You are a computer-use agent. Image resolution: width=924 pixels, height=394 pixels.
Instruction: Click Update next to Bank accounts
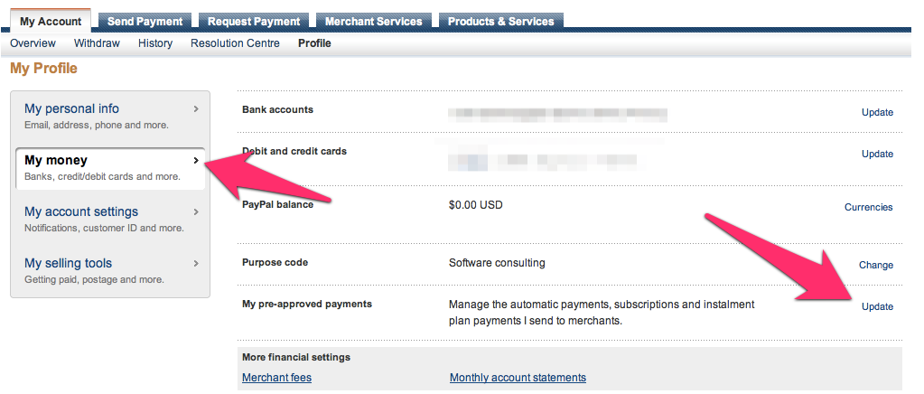point(877,112)
